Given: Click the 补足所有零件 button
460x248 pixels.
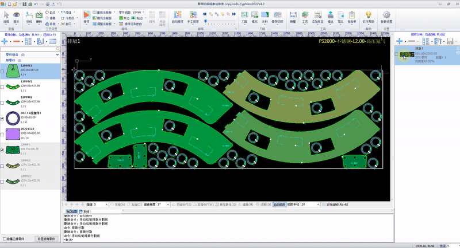Looking at the screenshot, I should [x=45, y=238].
